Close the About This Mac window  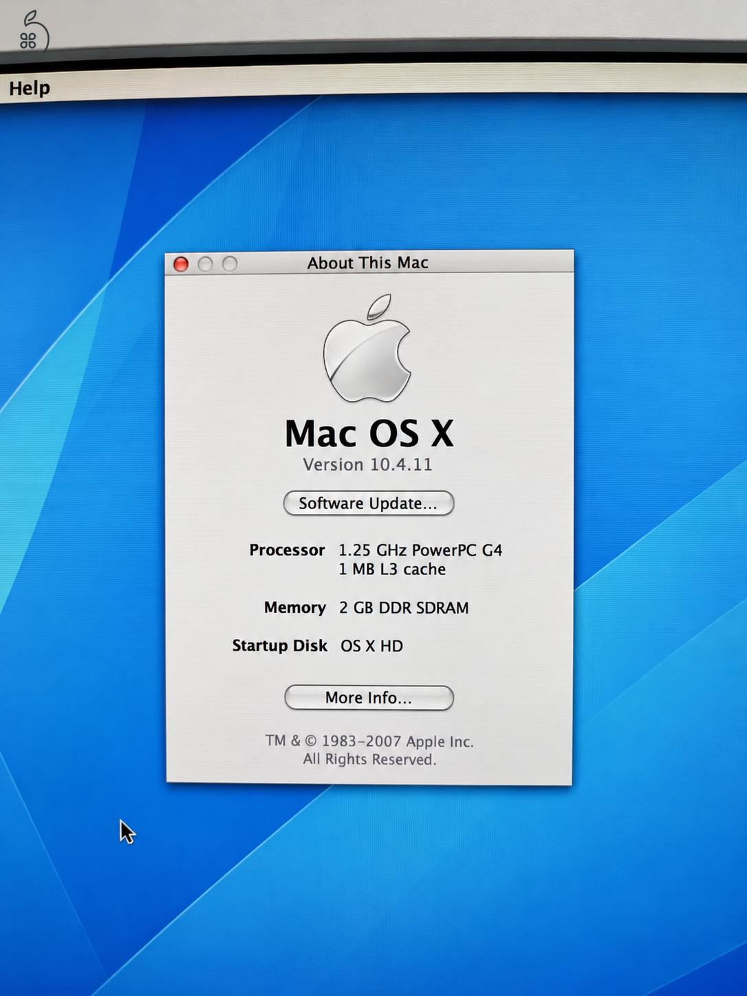coord(181,264)
